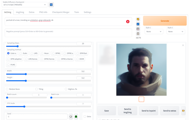
Task: Click the floppy disk save style icon
Action: 138,29
